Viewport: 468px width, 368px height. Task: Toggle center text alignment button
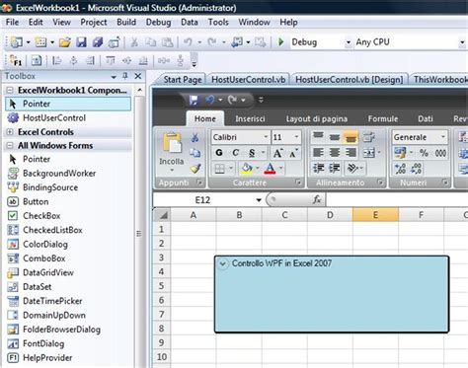point(335,153)
